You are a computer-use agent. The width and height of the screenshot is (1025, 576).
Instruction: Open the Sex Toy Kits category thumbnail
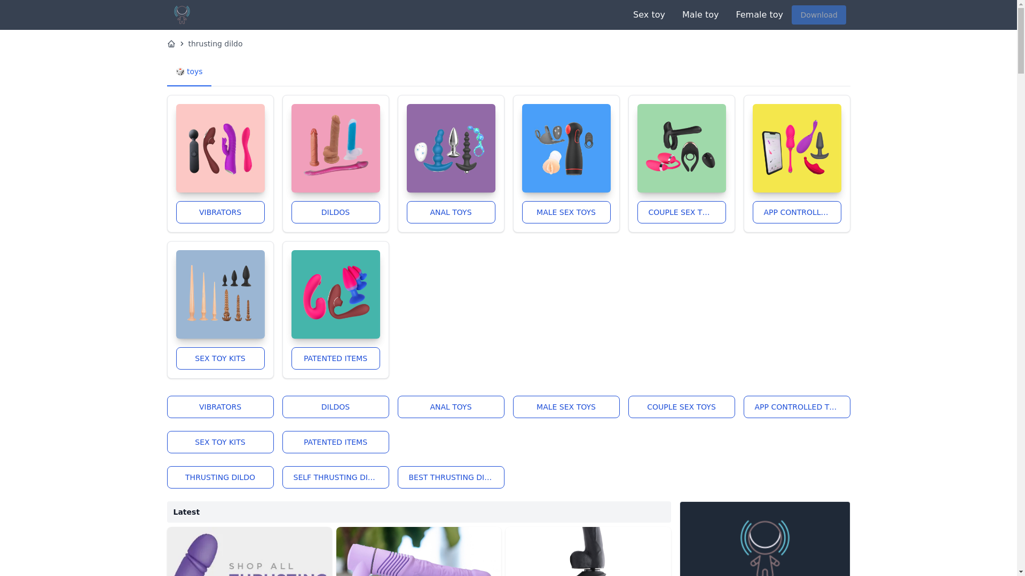click(220, 294)
